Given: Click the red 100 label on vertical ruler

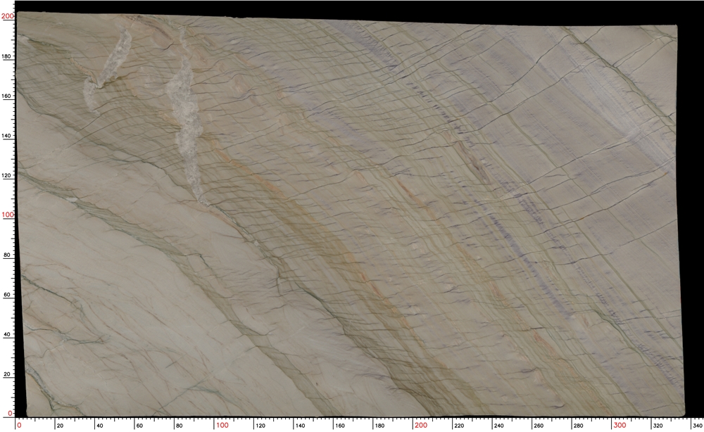Looking at the screenshot, I should pos(8,215).
